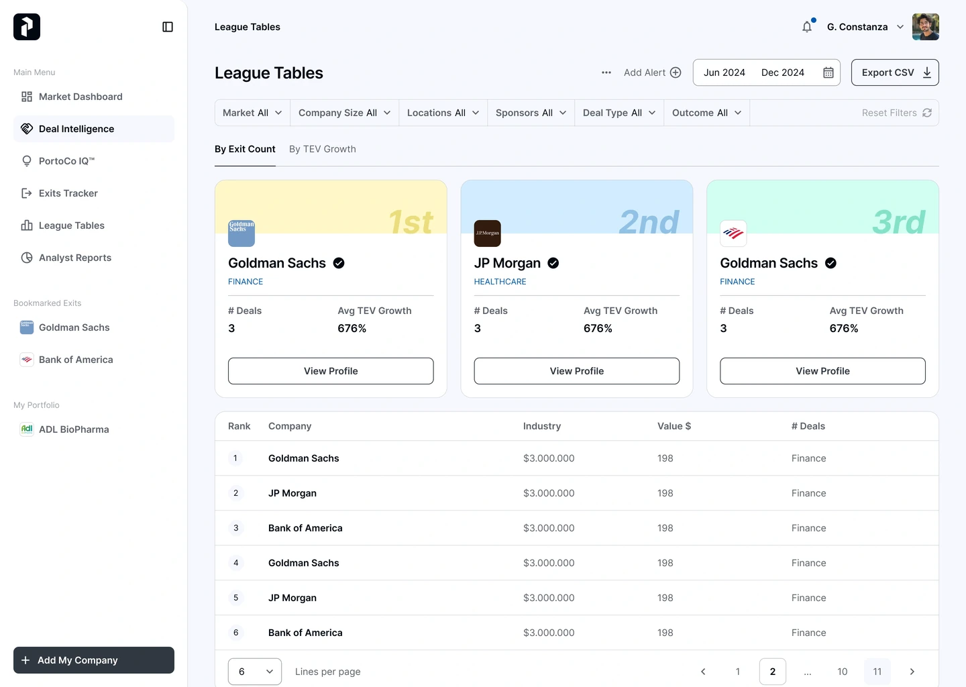Click Bank of America bookmark logo icon
This screenshot has width=966, height=687.
pyautogui.click(x=27, y=360)
